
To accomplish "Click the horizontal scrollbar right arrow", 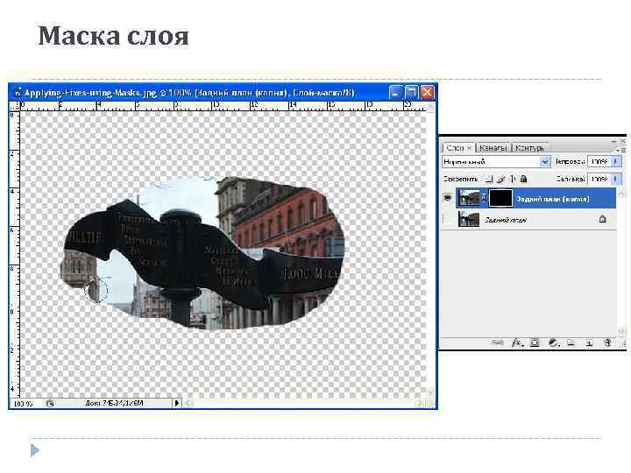I will tap(421, 403).
